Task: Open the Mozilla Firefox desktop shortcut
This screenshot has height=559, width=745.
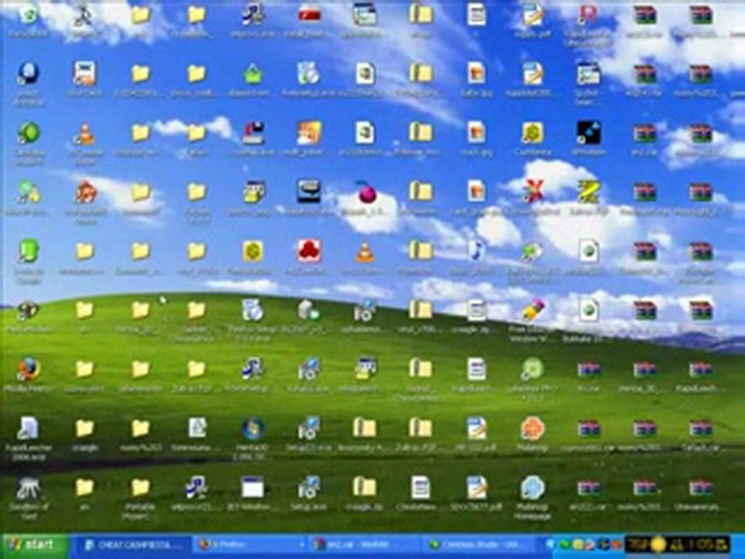Action: coord(29,370)
